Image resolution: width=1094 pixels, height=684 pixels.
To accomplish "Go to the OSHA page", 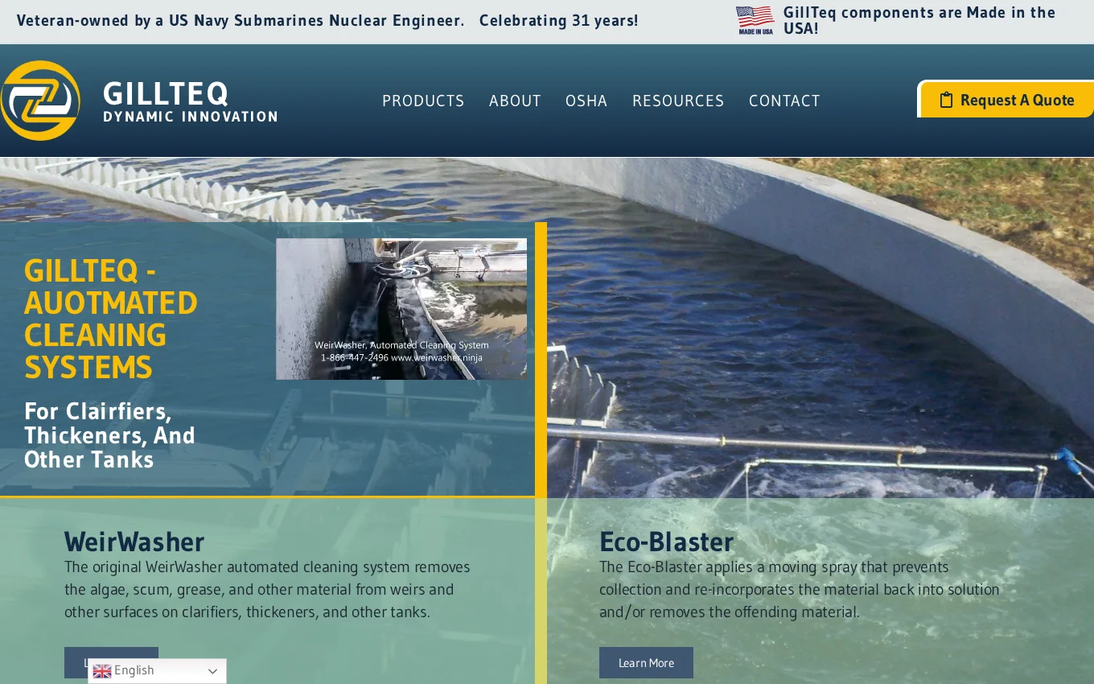I will [586, 101].
